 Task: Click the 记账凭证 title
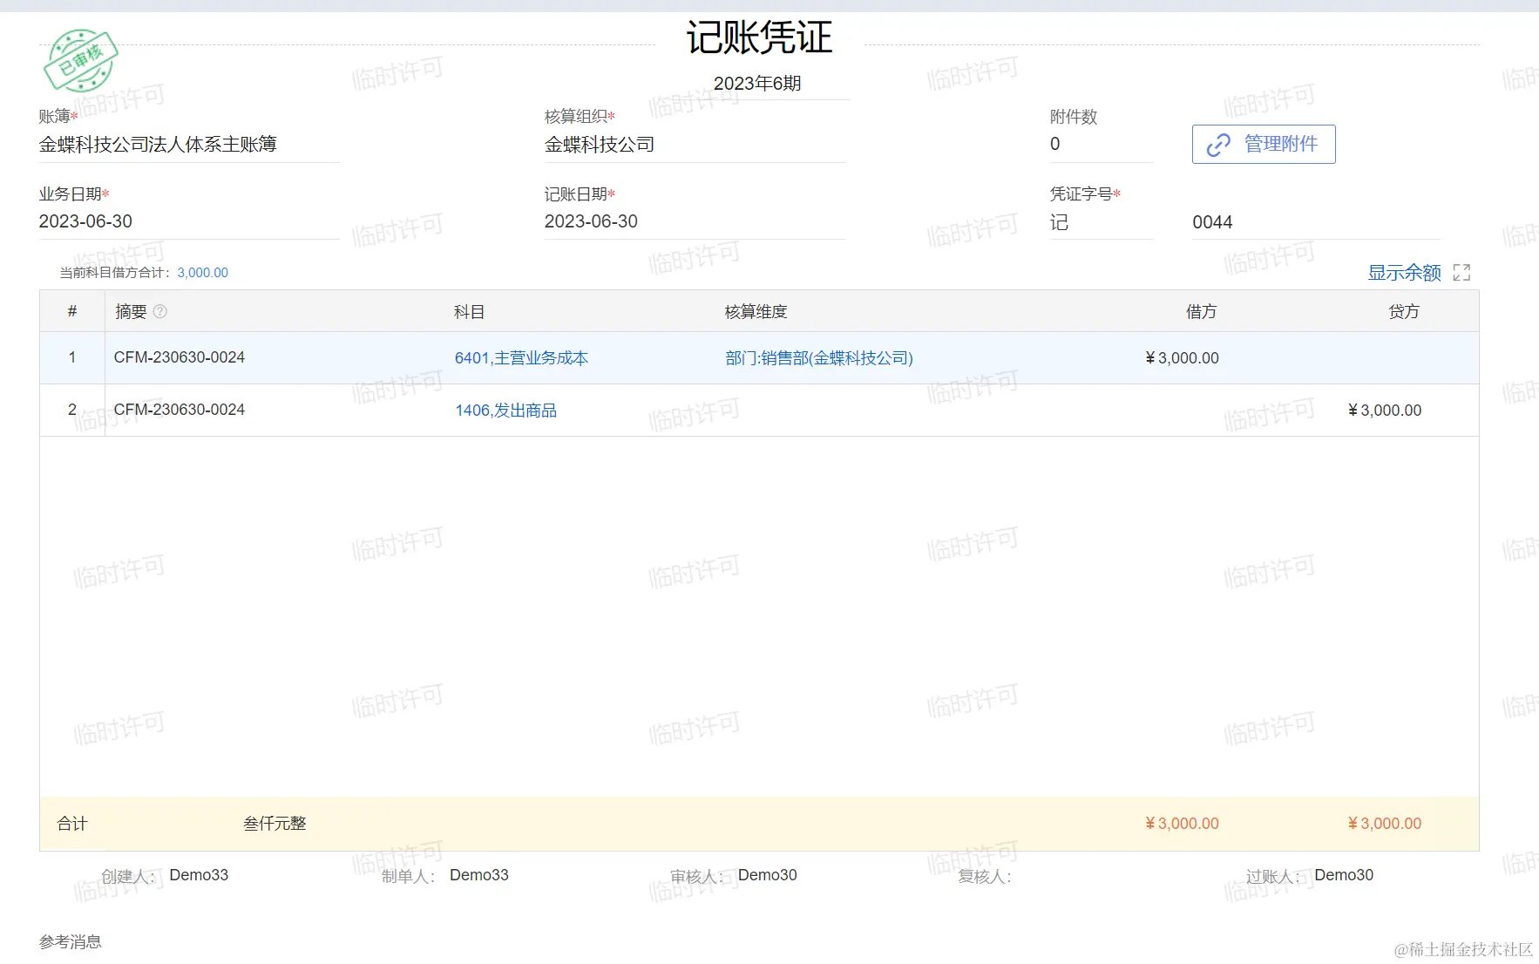pyautogui.click(x=759, y=38)
